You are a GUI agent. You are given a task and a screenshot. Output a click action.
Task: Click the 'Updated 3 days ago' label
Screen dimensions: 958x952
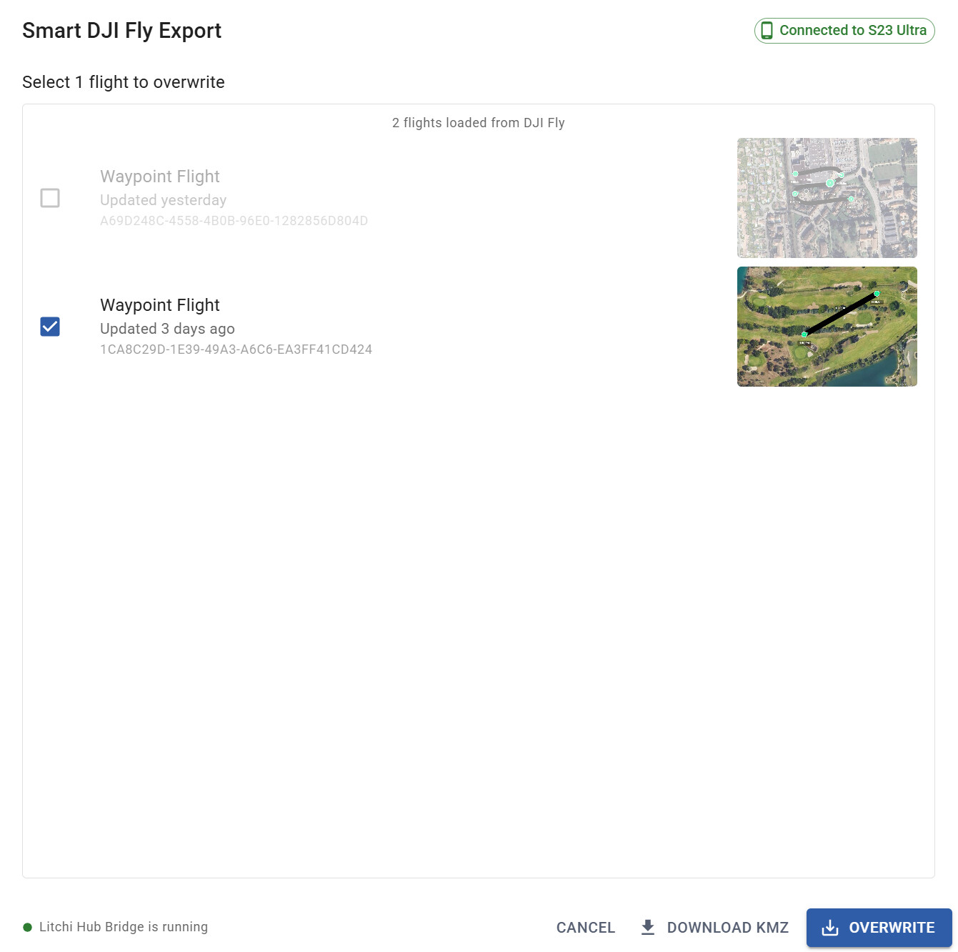(167, 329)
